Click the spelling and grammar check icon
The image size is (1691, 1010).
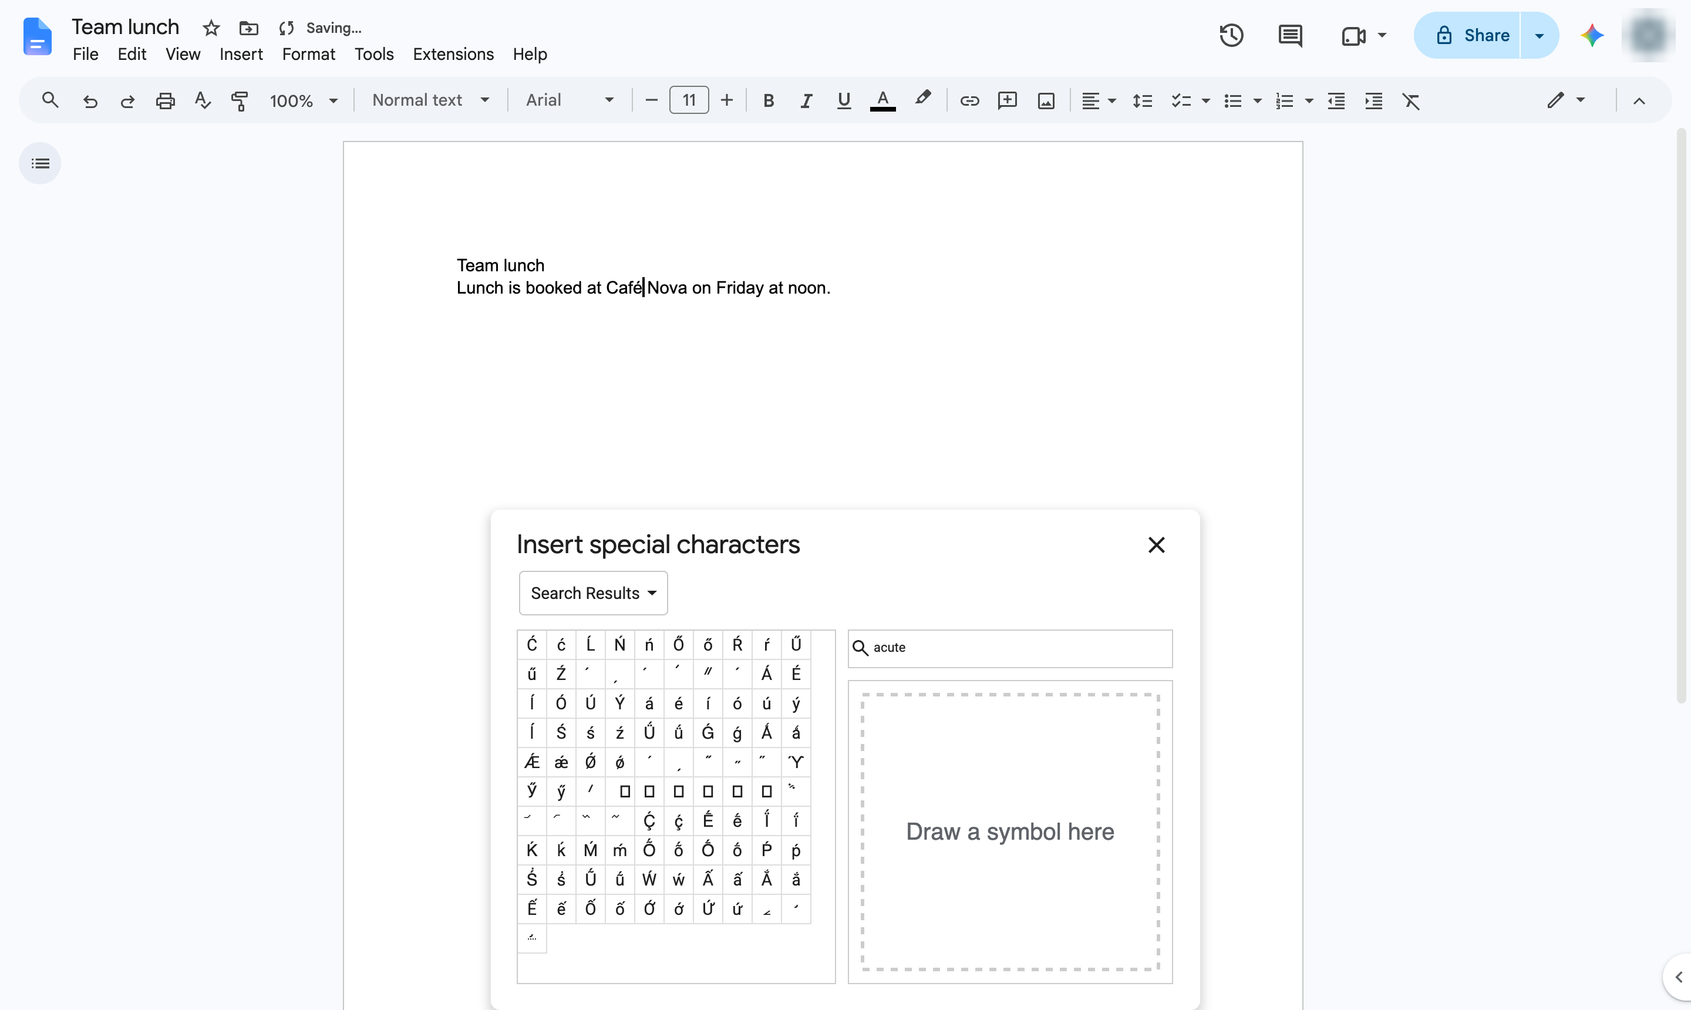202,101
